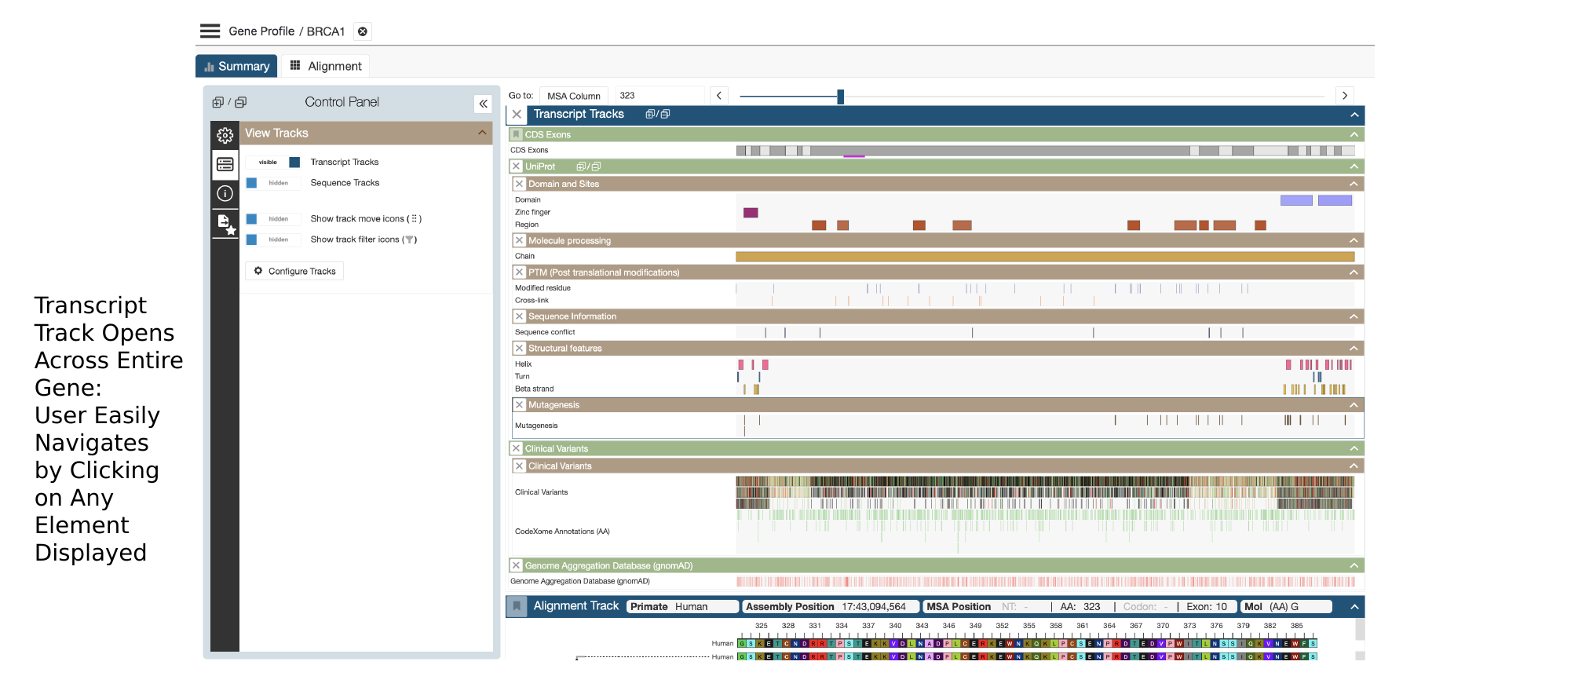1571x687 pixels.
Task: Collapse the PTM section chevron
Action: click(1354, 272)
